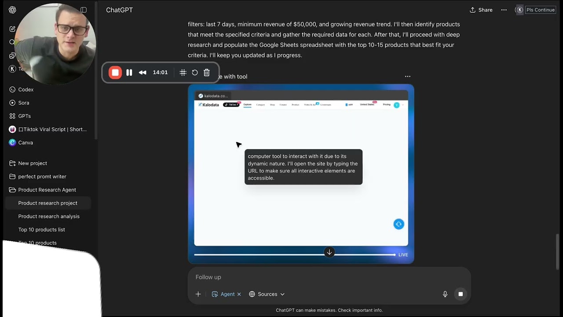Click the ChatGPT logo icon
563x317 pixels.
[12, 10]
